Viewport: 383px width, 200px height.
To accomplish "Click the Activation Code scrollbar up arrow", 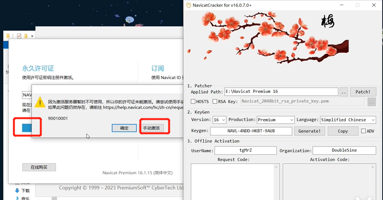I will [373, 167].
